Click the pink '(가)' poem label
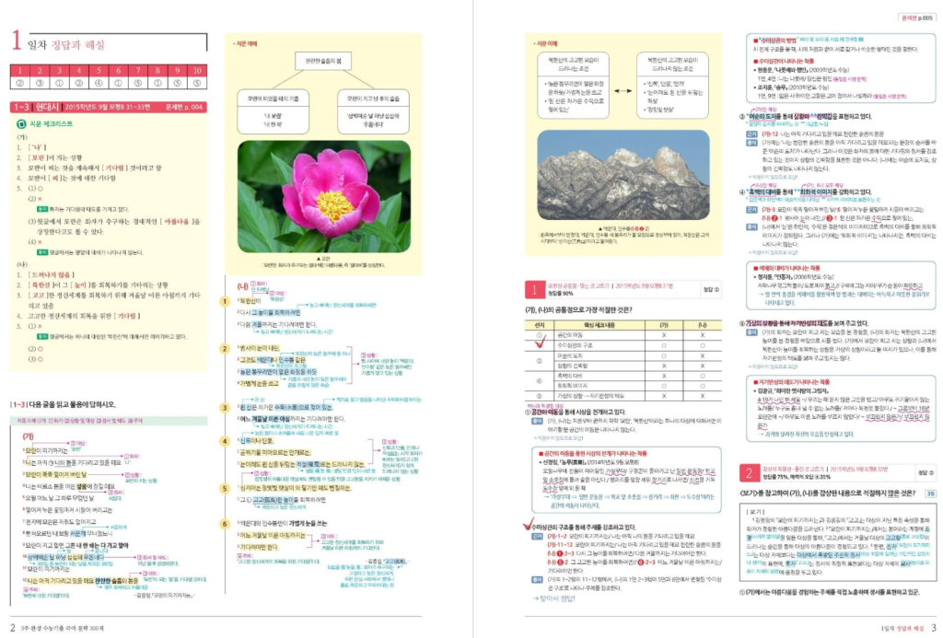943x638 pixels. (x=28, y=436)
